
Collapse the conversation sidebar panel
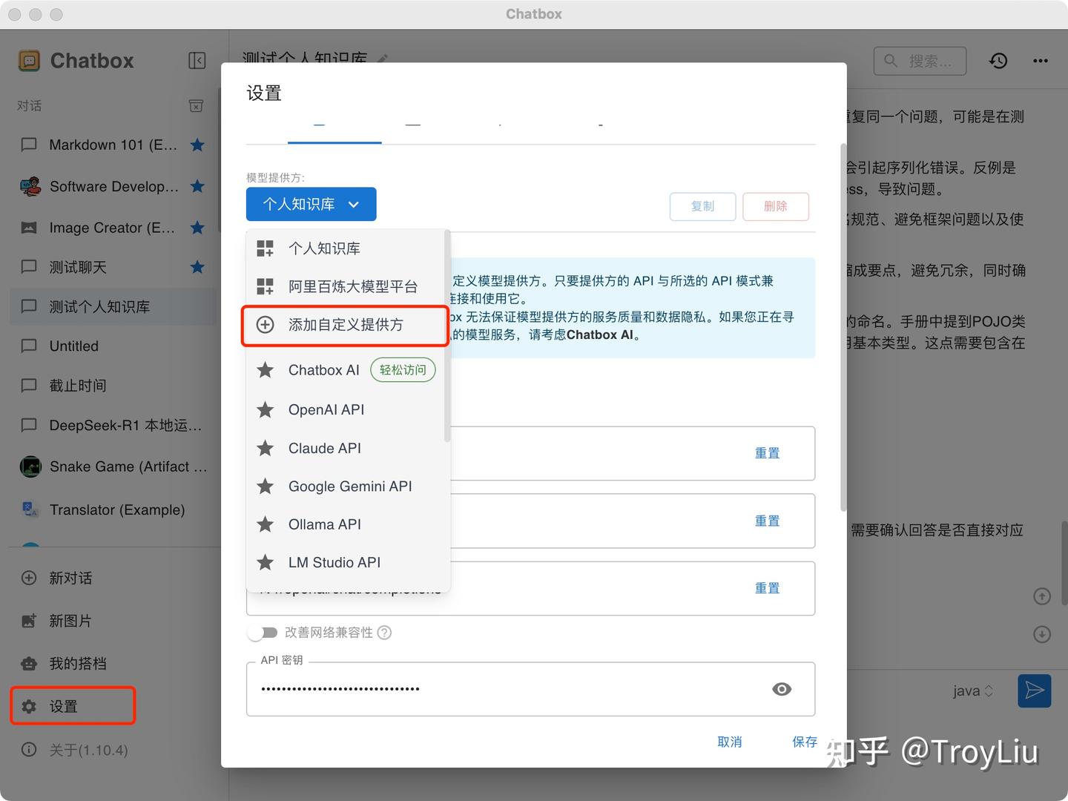click(x=197, y=60)
